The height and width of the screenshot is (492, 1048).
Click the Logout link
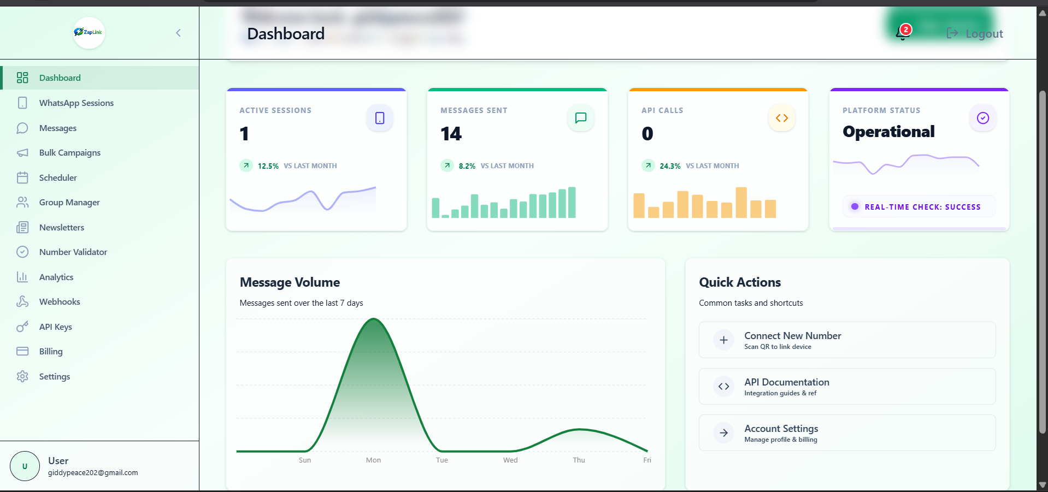(974, 33)
